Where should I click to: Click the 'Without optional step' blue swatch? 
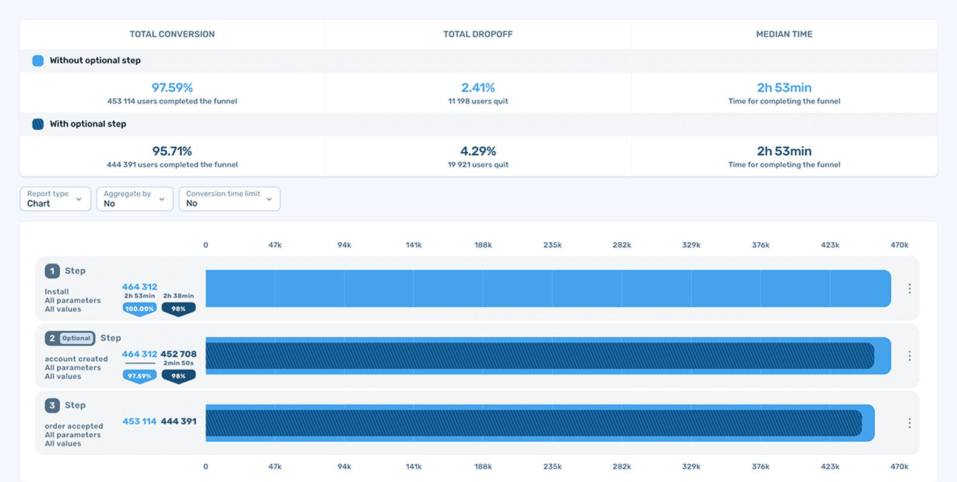[38, 60]
